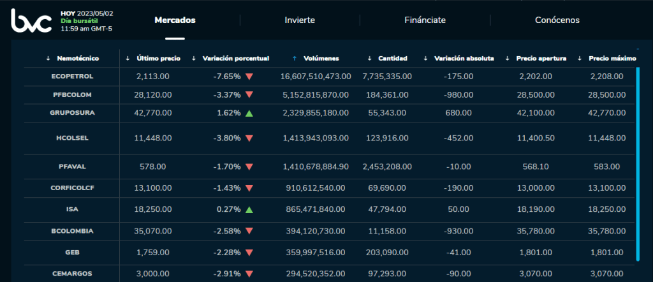This screenshot has height=282, width=653.
Task: Sort by Precio máximo header
Action: pyautogui.click(x=612, y=59)
